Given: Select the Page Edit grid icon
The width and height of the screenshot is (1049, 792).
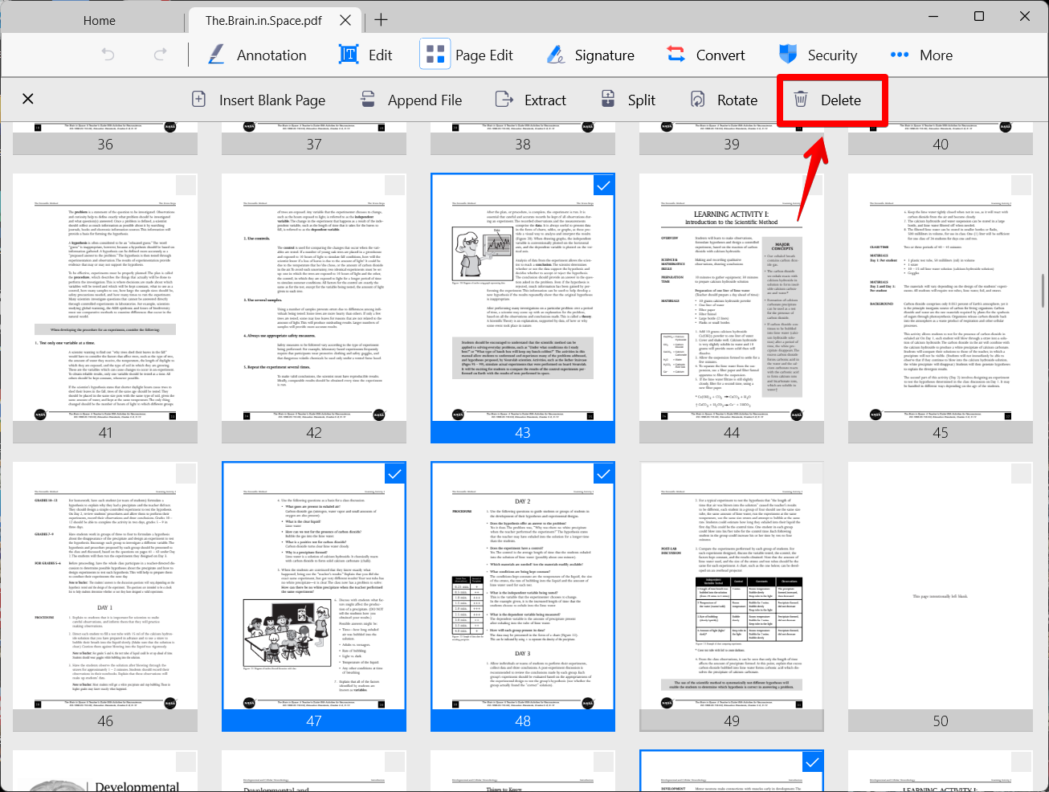Looking at the screenshot, I should (435, 55).
